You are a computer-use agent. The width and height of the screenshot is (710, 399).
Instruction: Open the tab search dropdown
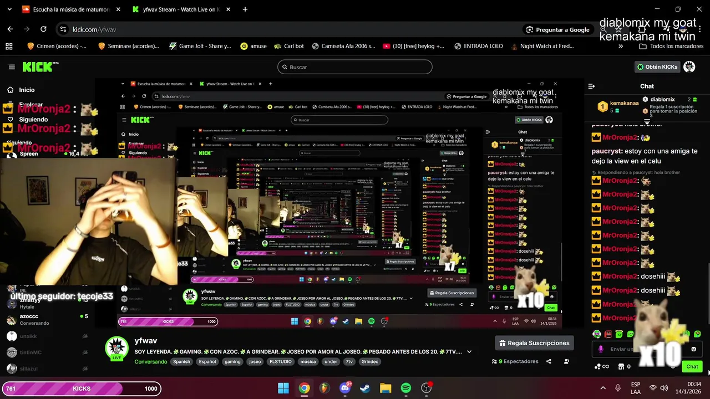tap(10, 9)
